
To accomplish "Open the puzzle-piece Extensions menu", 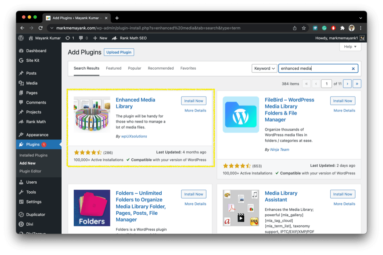I will [x=342, y=28].
